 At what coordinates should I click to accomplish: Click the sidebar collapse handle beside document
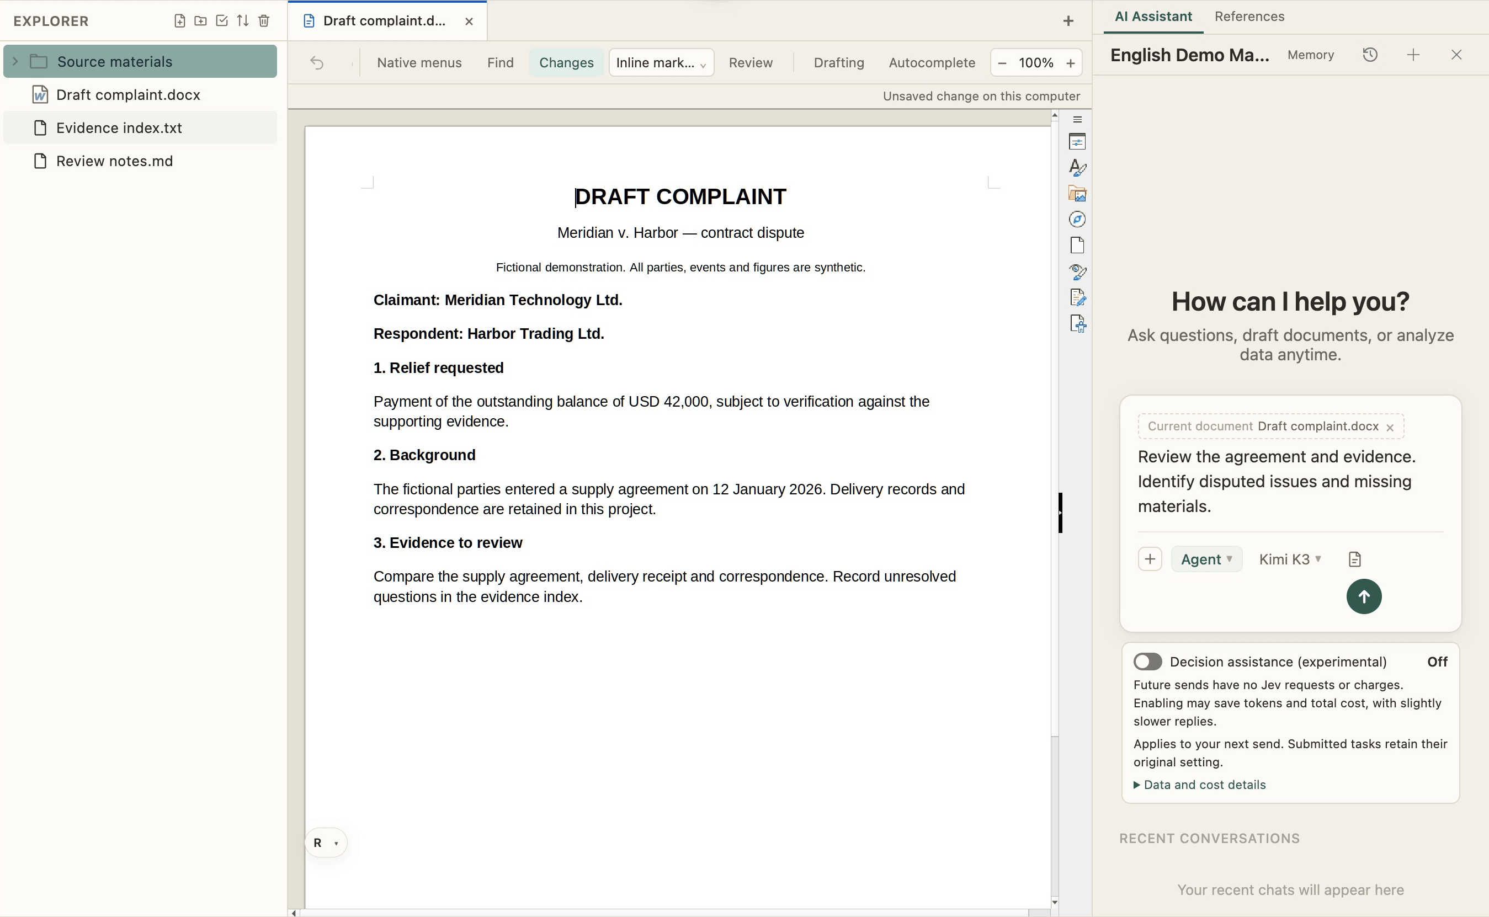[1060, 513]
